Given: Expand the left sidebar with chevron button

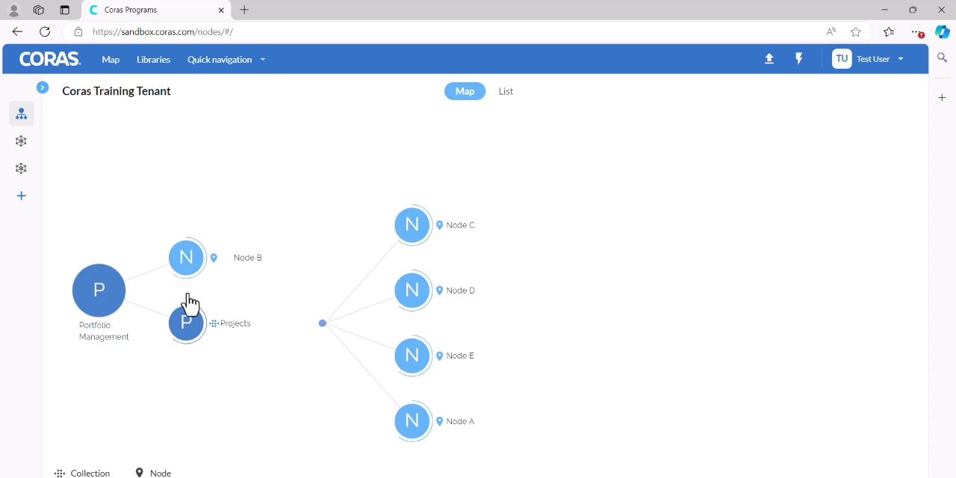Looking at the screenshot, I should tap(43, 87).
